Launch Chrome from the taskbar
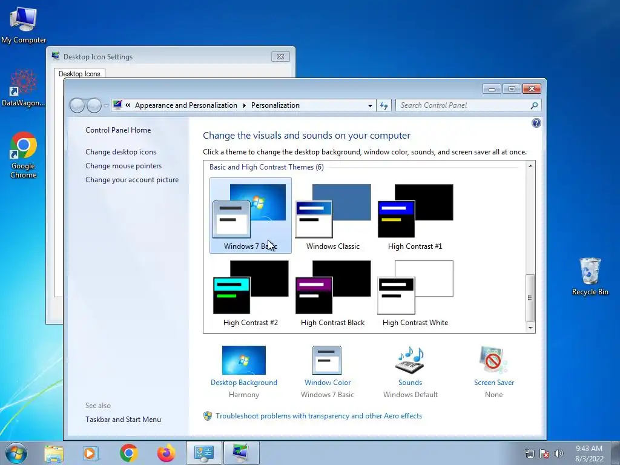The width and height of the screenshot is (620, 465). tap(128, 453)
